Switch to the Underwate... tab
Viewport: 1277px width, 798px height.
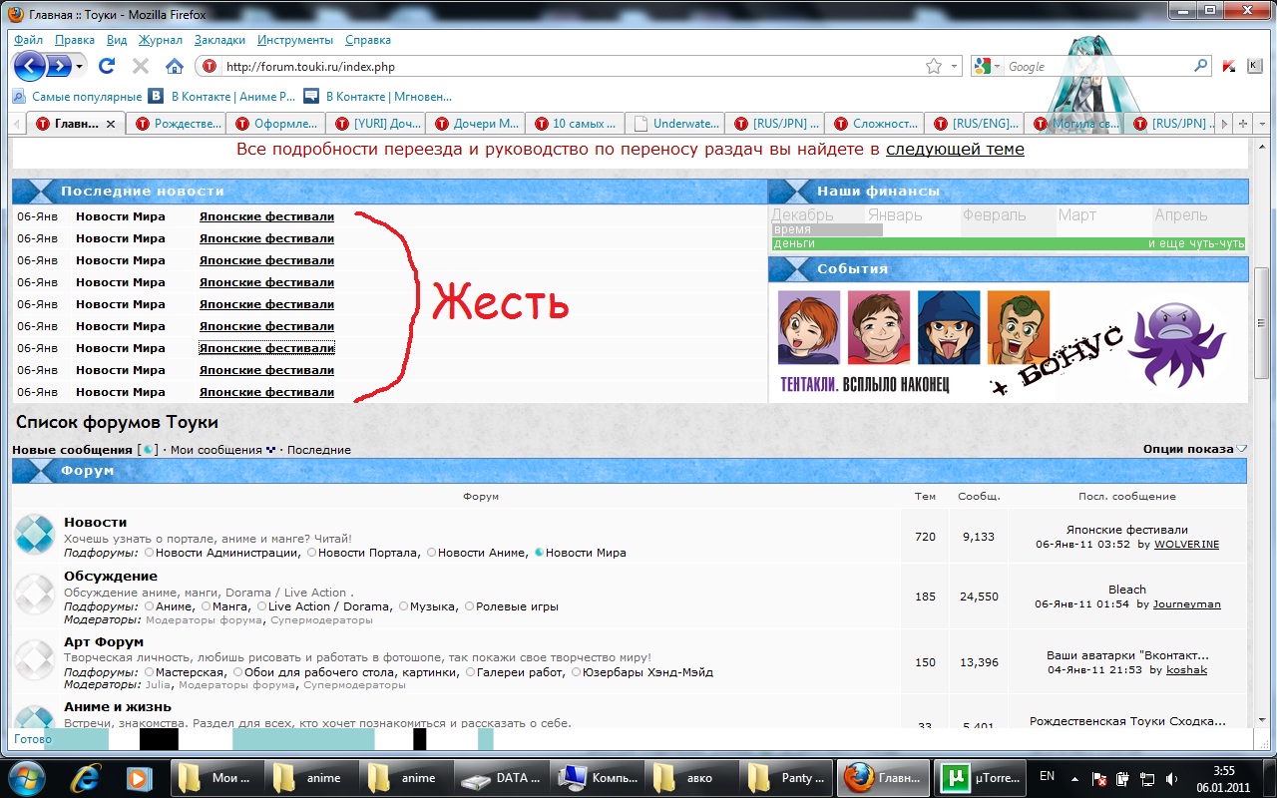tap(674, 124)
